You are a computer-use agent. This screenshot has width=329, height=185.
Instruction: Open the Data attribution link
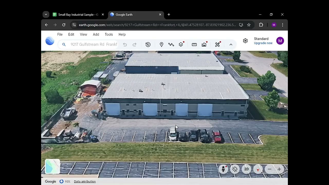tap(85, 181)
